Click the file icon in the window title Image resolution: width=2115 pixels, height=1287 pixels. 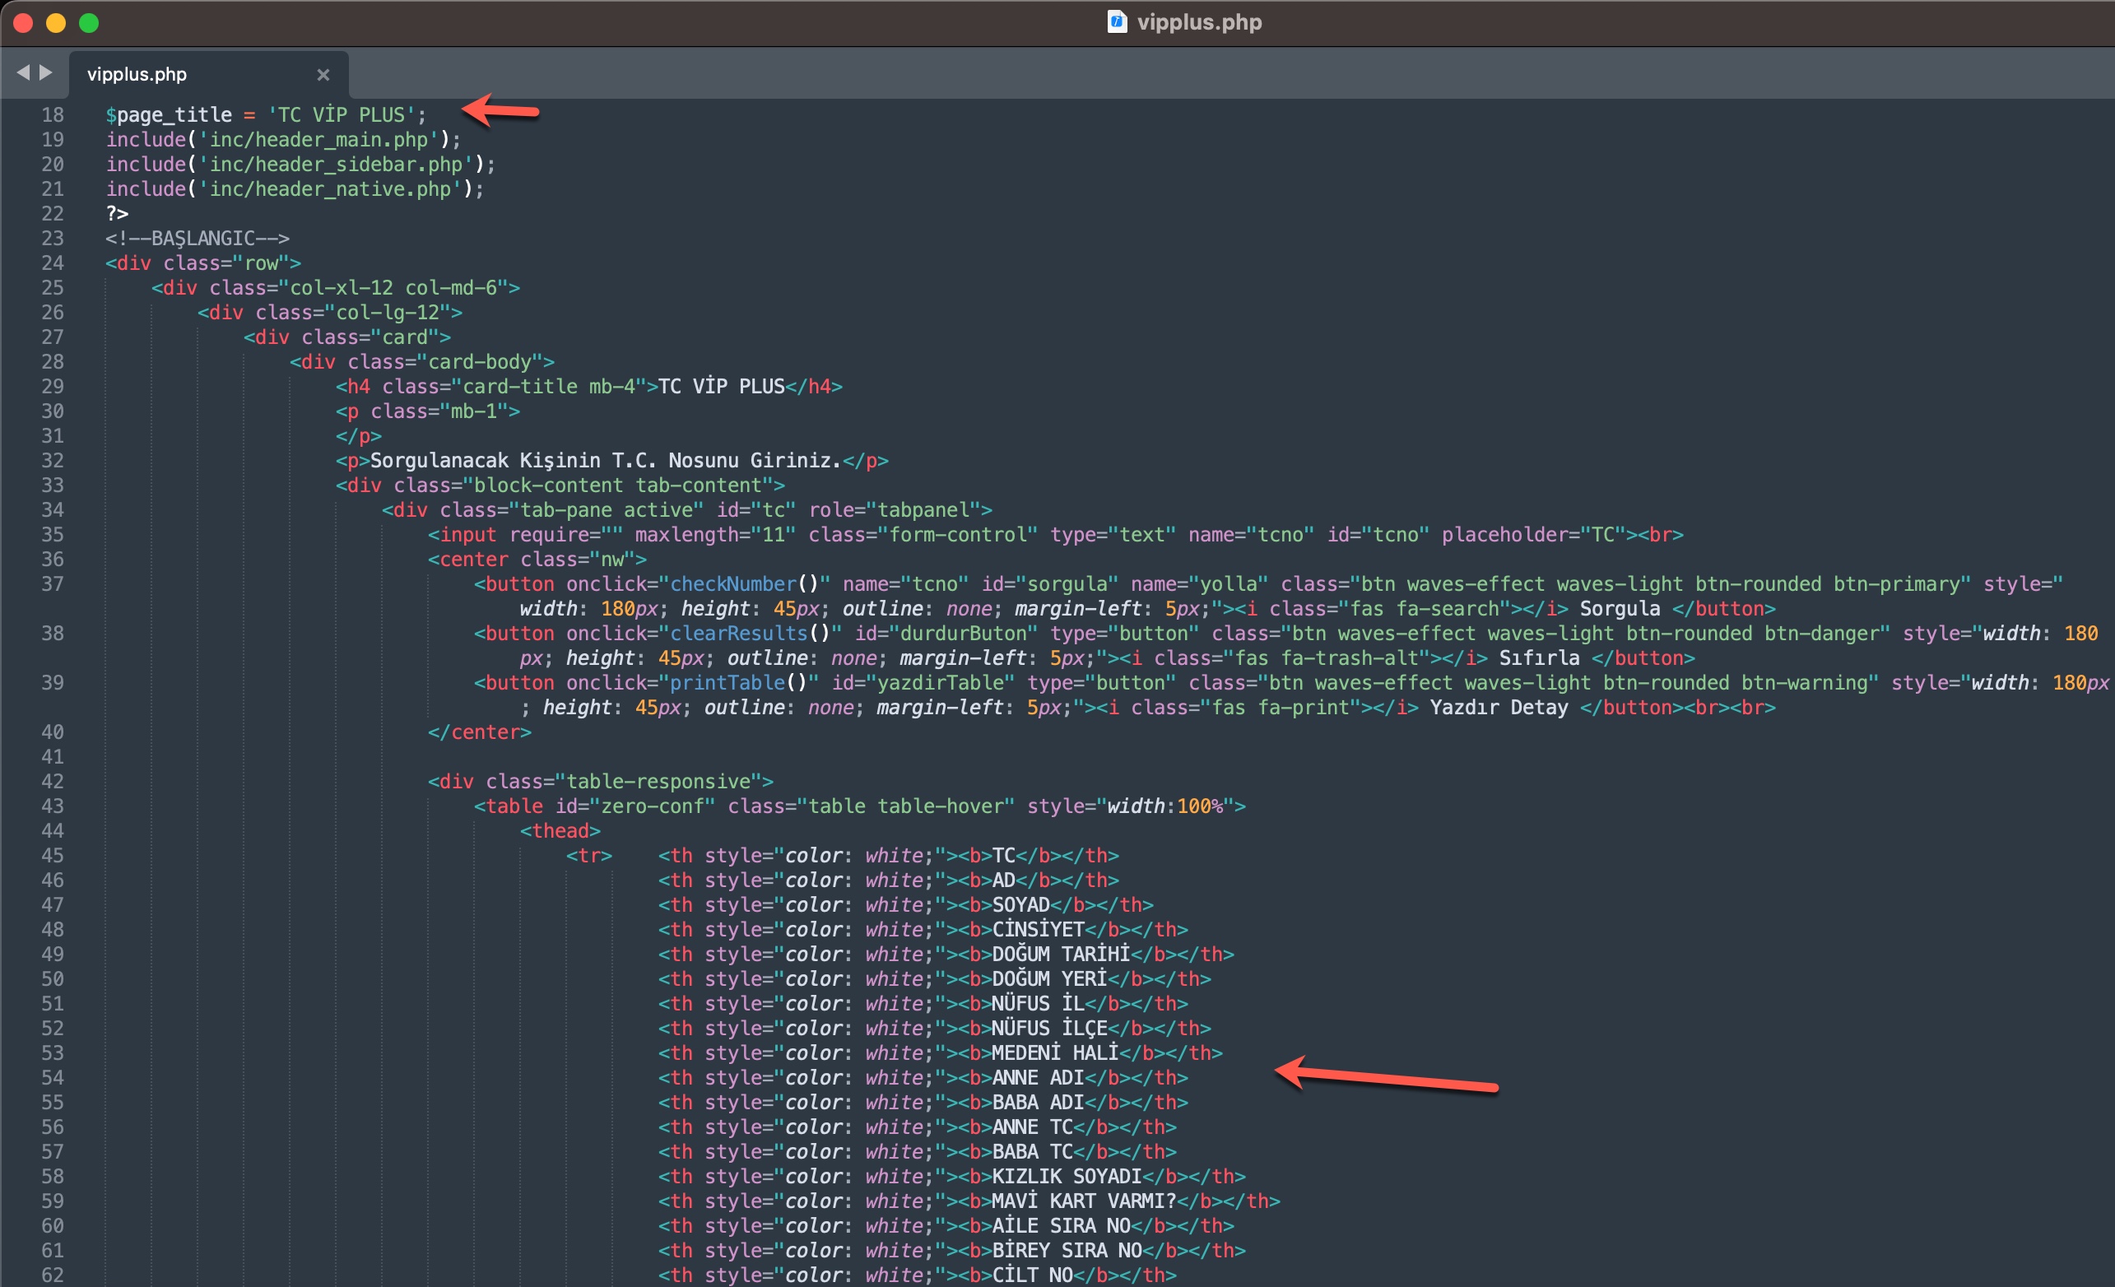[x=1117, y=21]
